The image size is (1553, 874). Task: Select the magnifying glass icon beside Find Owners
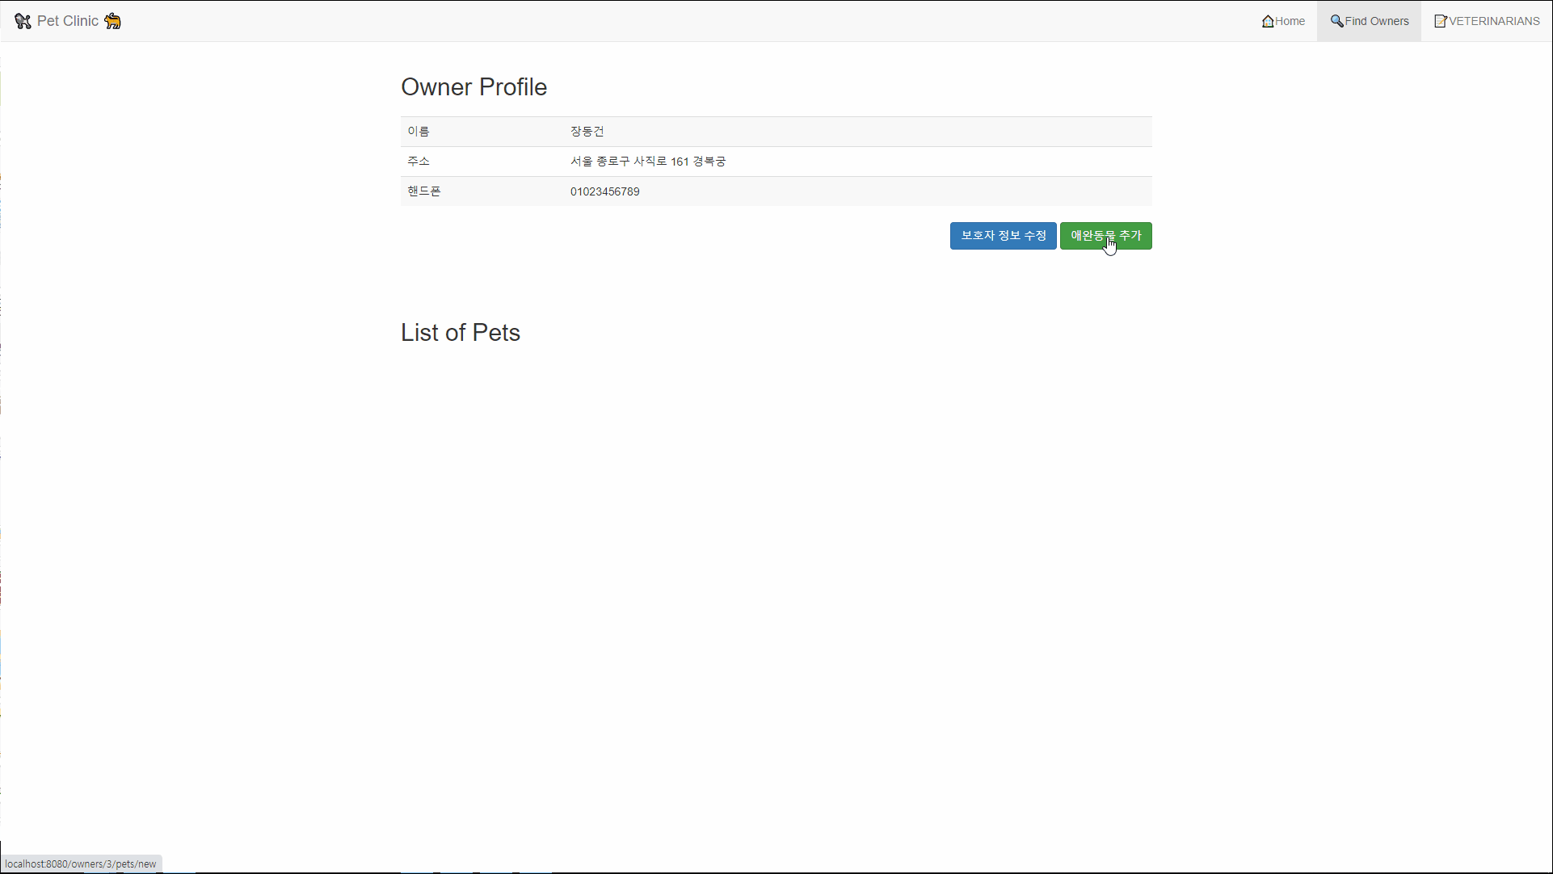pos(1339,21)
